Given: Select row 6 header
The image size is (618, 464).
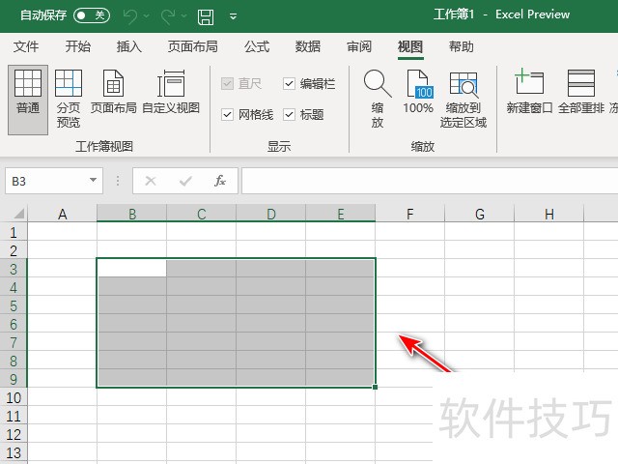Looking at the screenshot, I should coord(14,324).
